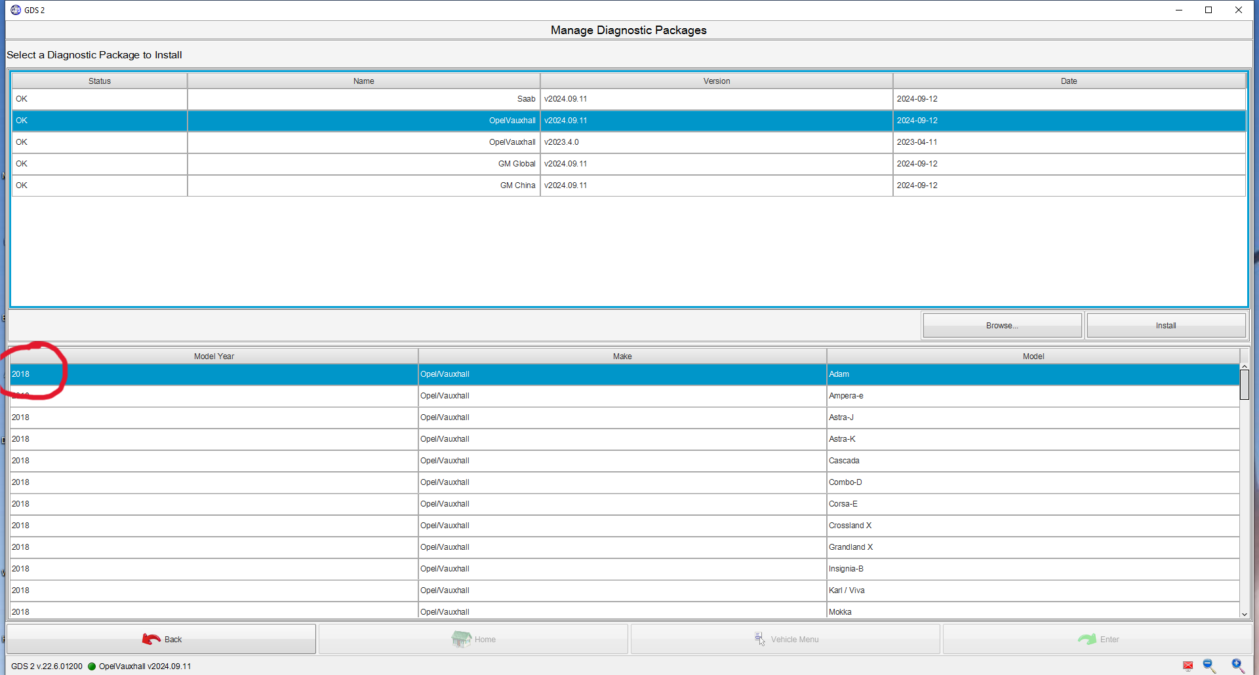The image size is (1259, 675).
Task: Sort packages by the Version column header
Action: 717,81
